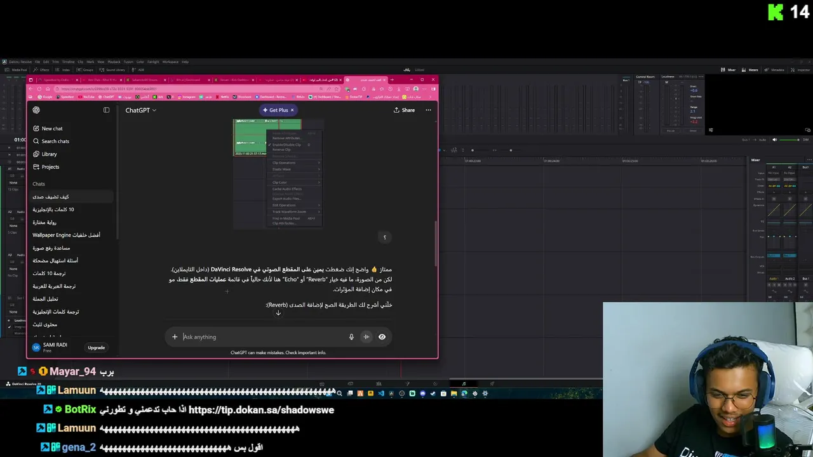Click the DIM button in DaVinci monitor
Image resolution: width=813 pixels, height=457 pixels.
pyautogui.click(x=805, y=140)
